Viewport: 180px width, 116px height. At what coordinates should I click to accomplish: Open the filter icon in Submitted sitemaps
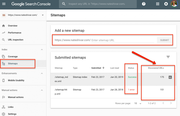168,57
